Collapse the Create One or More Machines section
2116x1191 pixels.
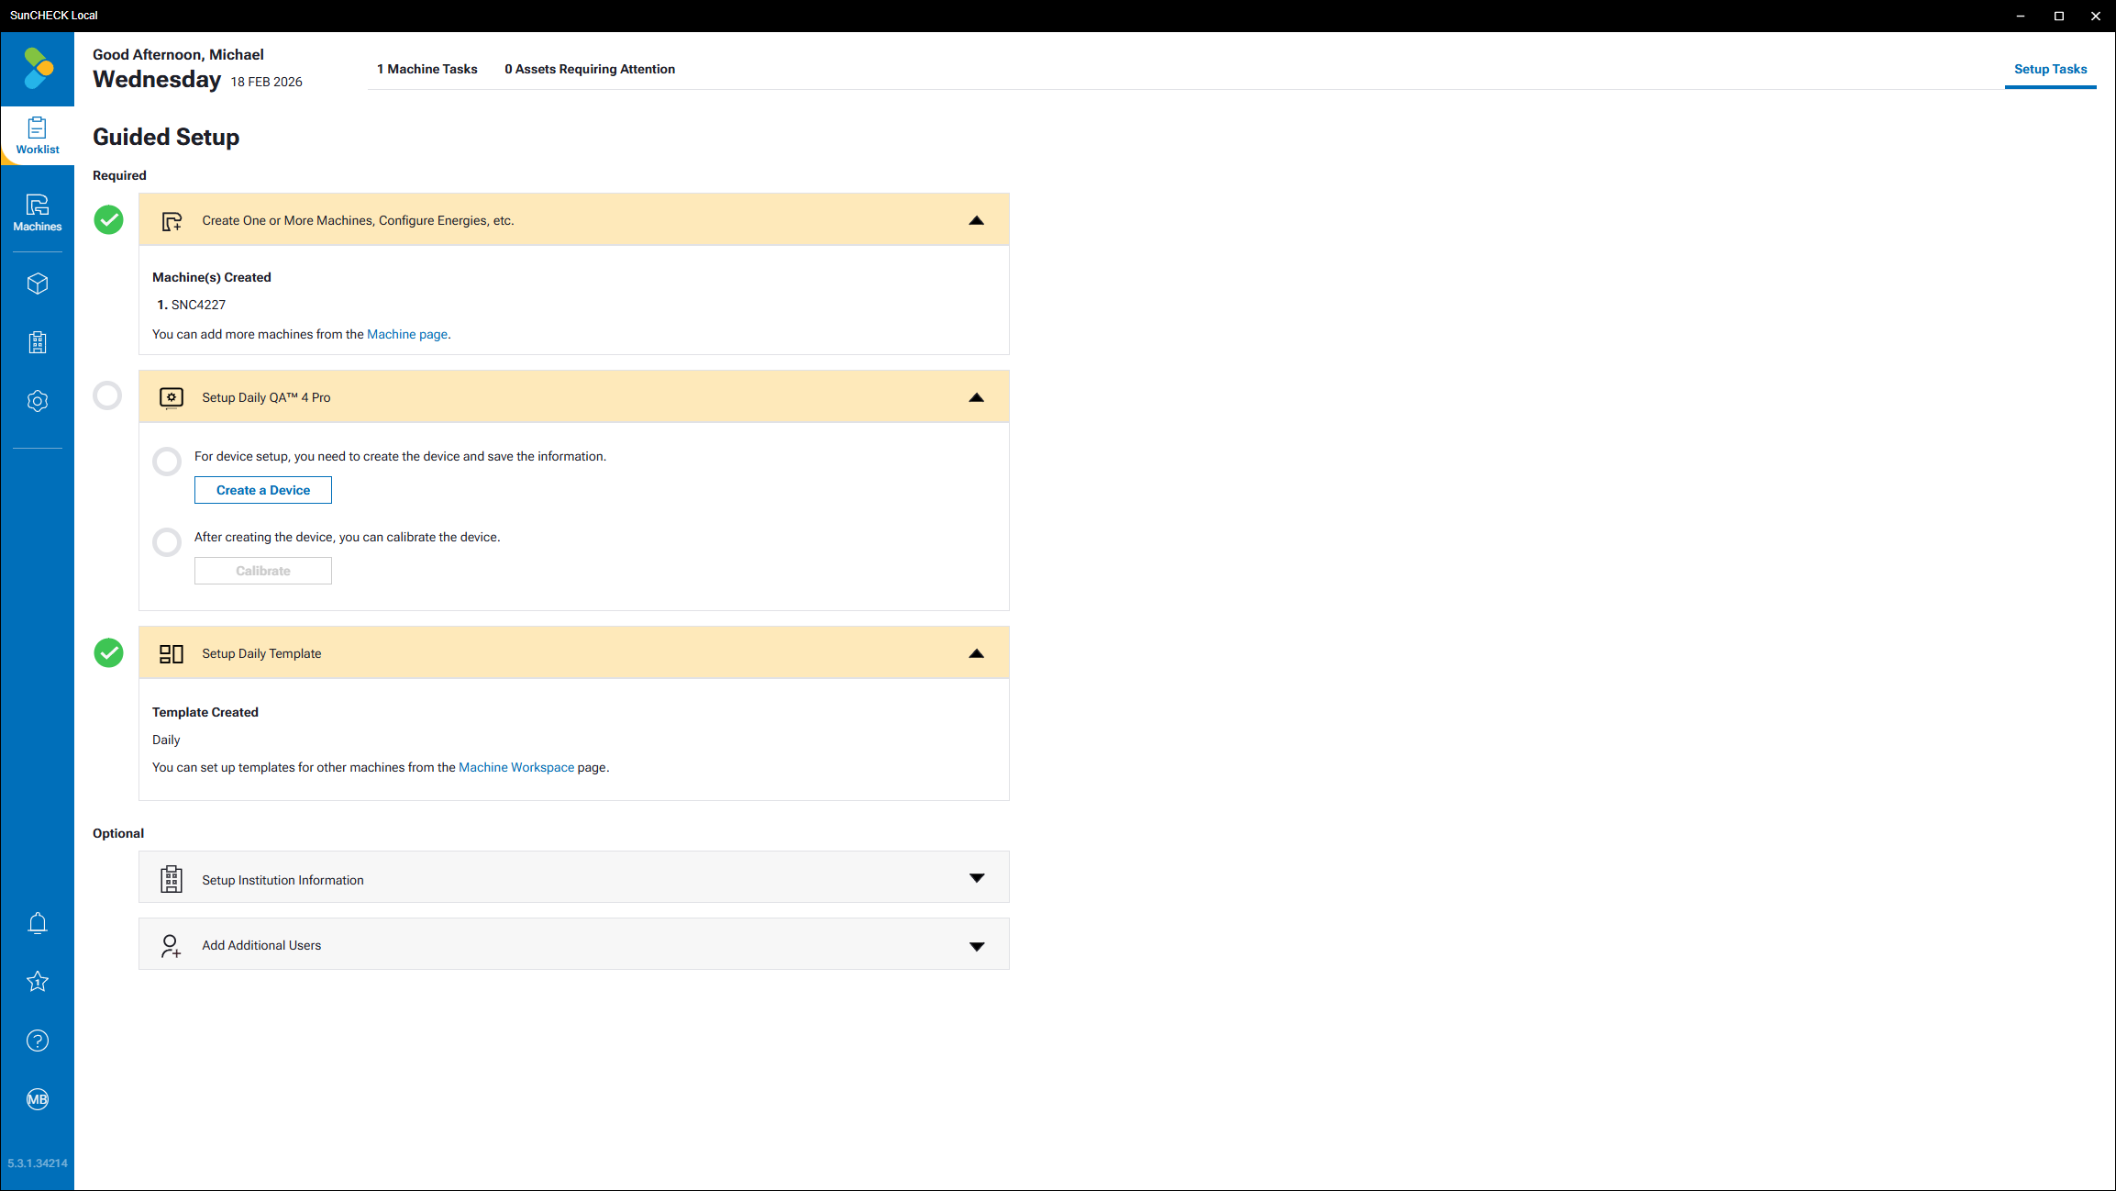coord(976,220)
